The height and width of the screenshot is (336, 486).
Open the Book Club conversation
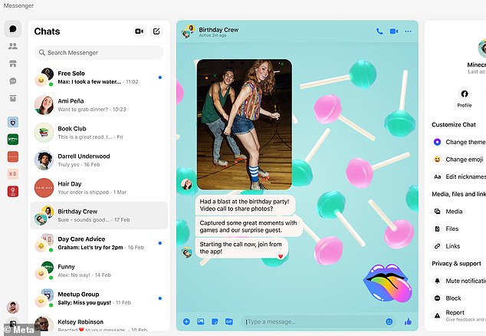point(98,132)
